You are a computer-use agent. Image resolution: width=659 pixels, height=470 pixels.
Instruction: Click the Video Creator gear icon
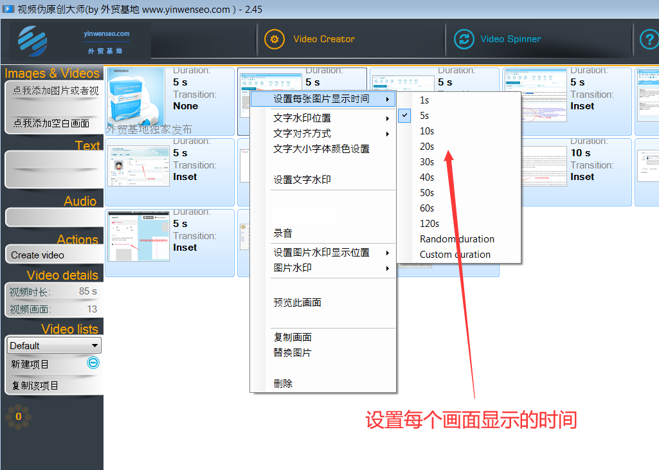275,39
